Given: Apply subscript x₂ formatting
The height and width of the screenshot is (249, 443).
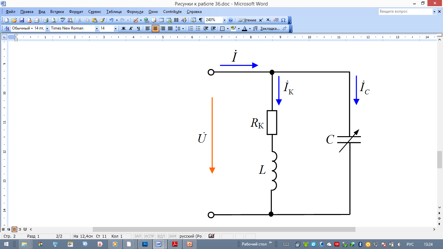Looking at the screenshot, I should click(269, 20).
